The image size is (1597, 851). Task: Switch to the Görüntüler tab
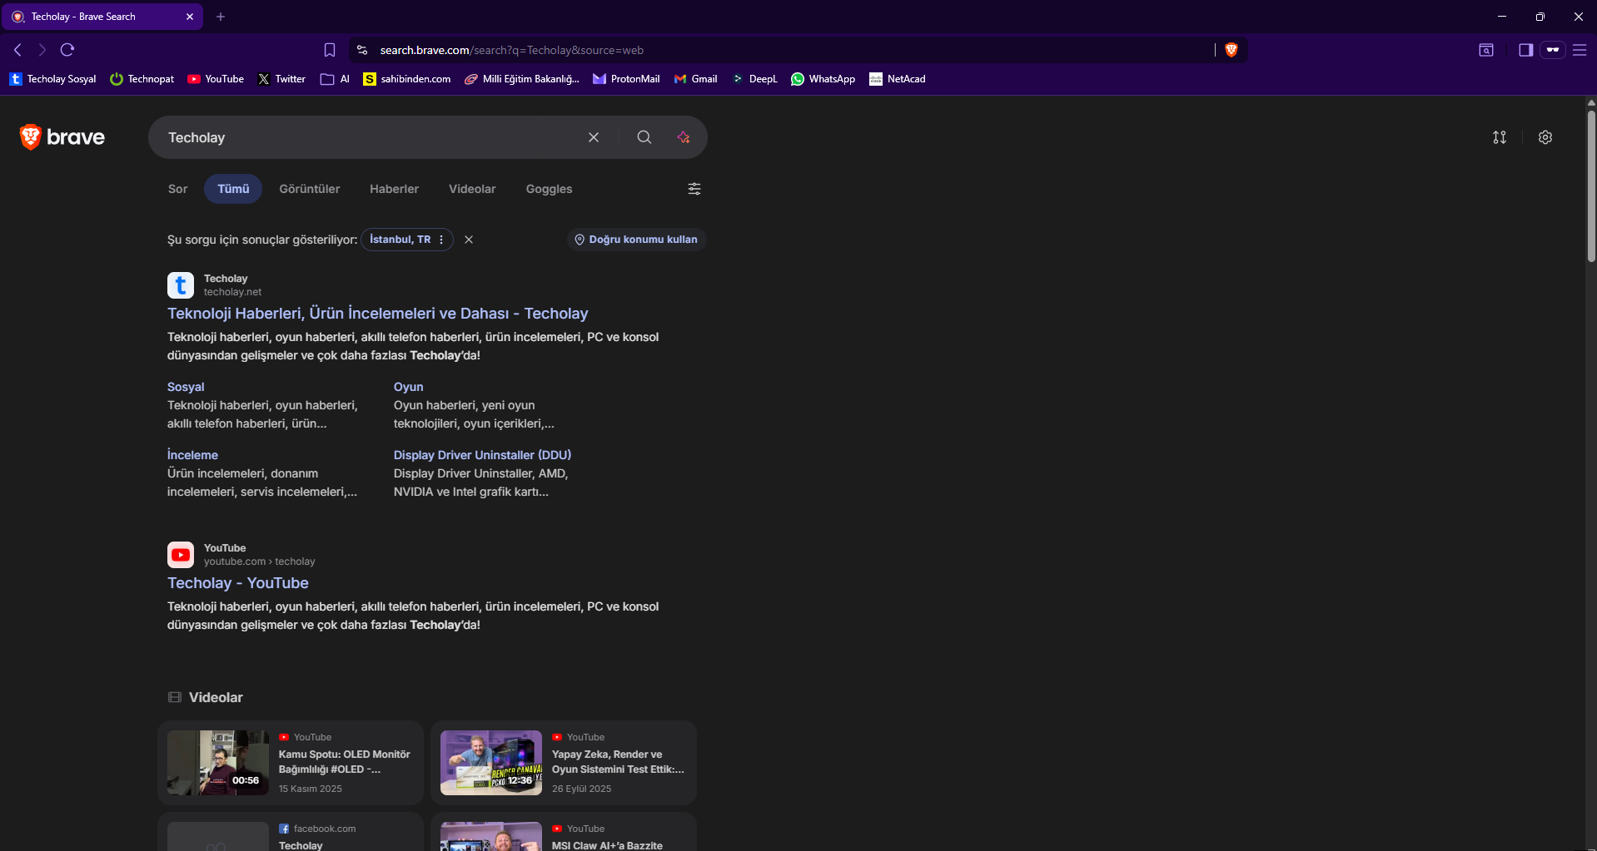pyautogui.click(x=310, y=189)
